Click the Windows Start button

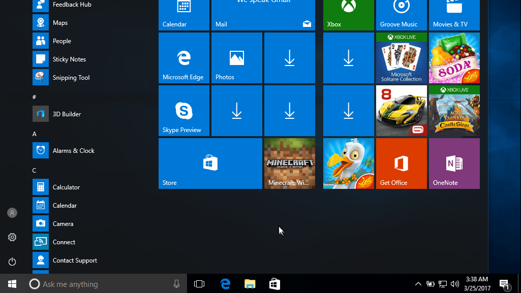[12, 284]
